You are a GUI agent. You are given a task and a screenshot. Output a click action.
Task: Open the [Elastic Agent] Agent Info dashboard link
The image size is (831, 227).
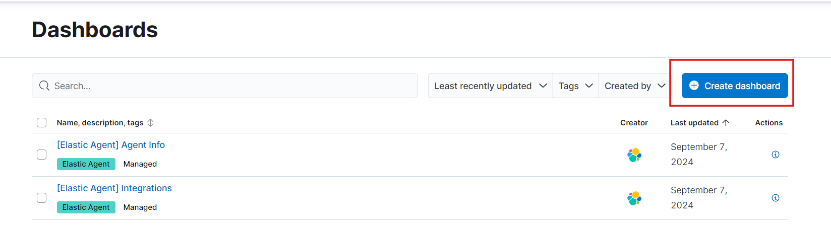(111, 145)
